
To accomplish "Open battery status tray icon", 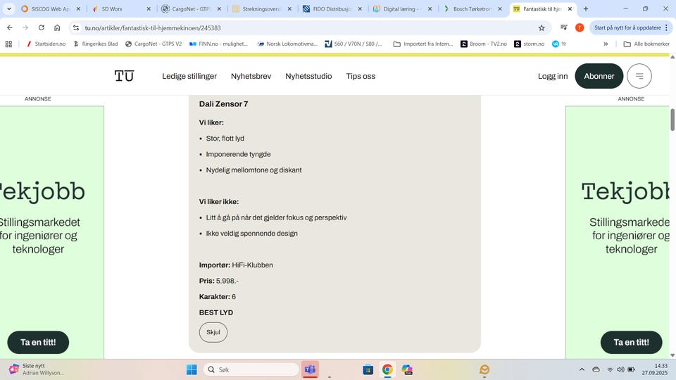I will 631,369.
